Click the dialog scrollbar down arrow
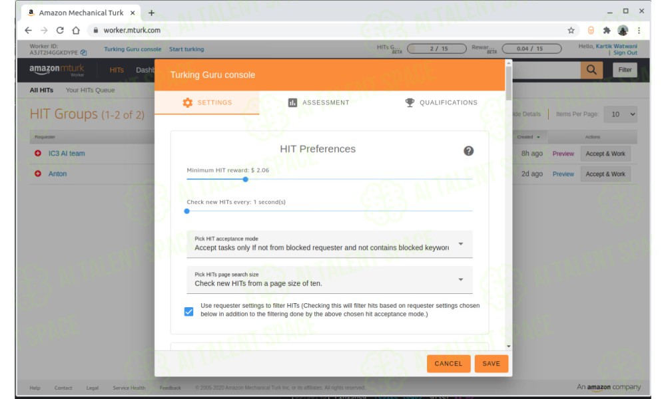The image size is (666, 399). pos(508,346)
